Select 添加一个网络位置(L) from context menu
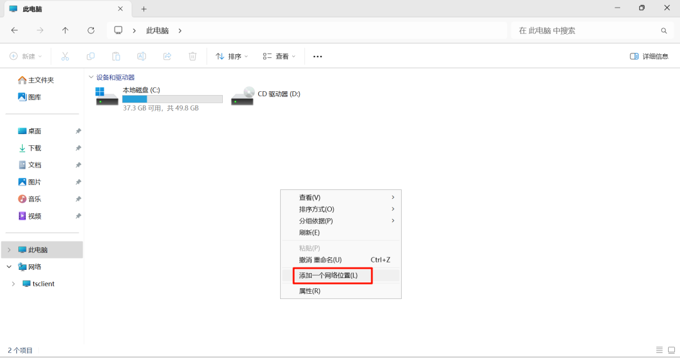680x358 pixels. (x=328, y=276)
